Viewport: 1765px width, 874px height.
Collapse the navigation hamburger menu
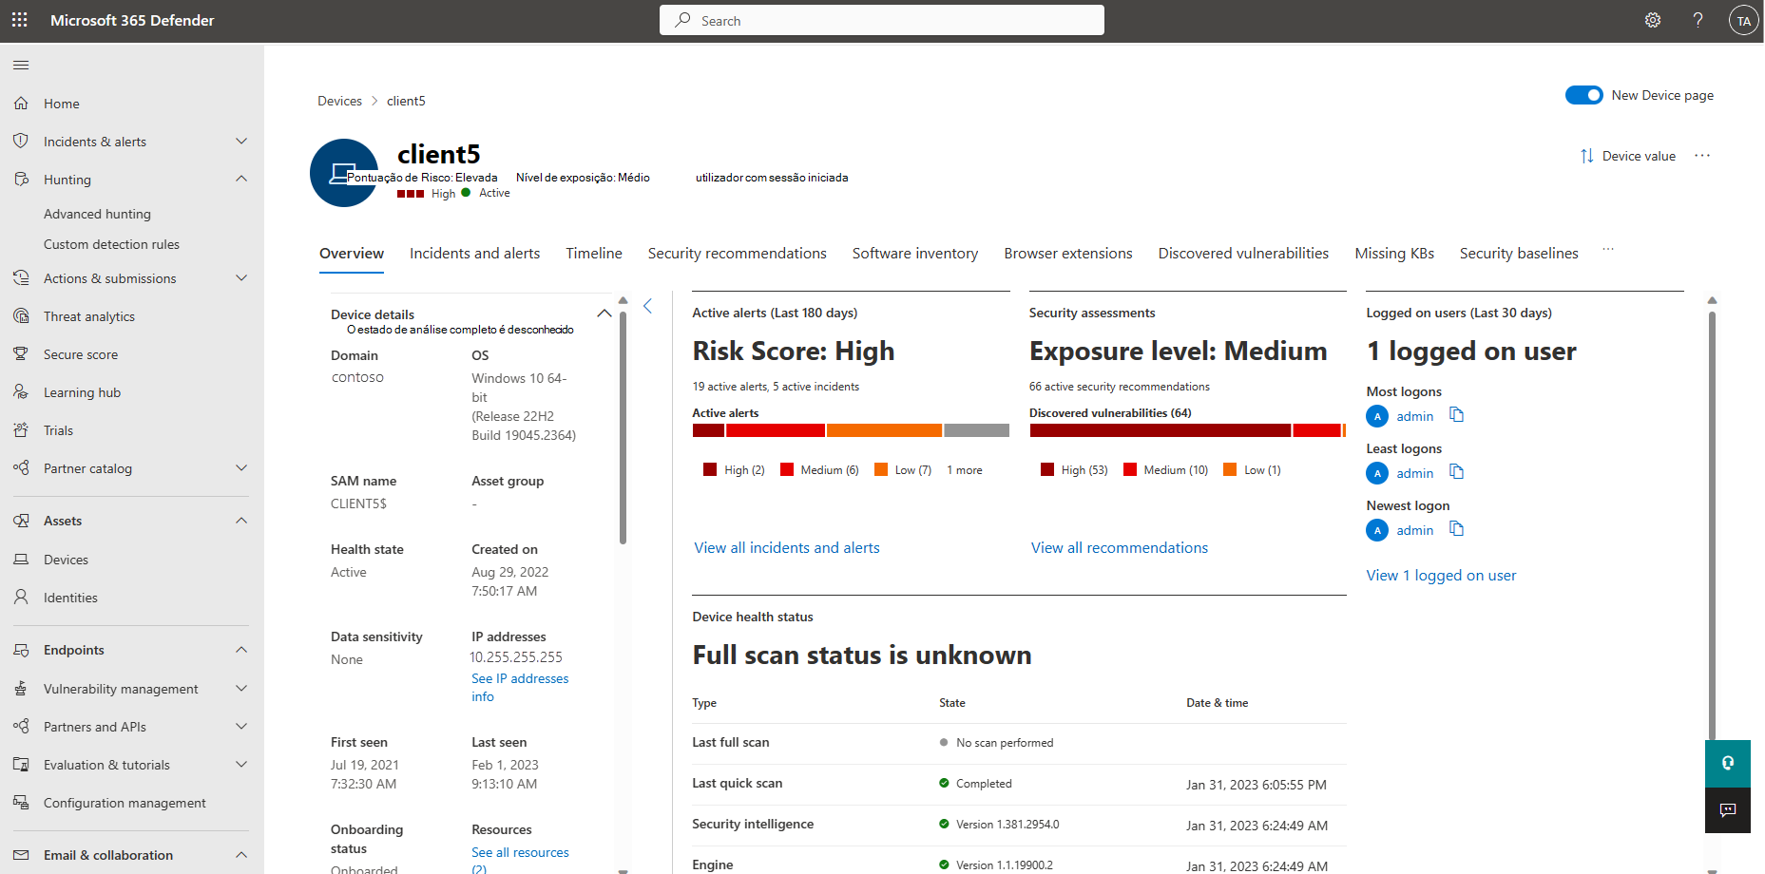21,65
